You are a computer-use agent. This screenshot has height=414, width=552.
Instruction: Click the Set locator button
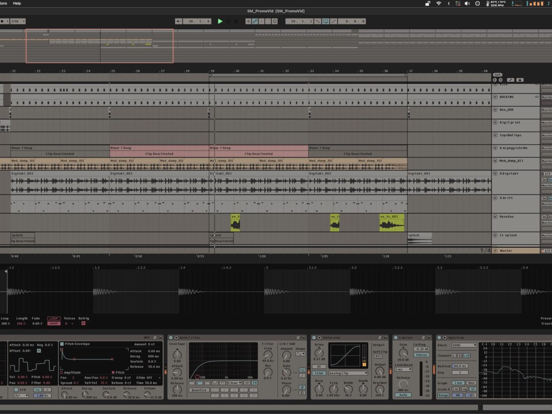point(498,75)
